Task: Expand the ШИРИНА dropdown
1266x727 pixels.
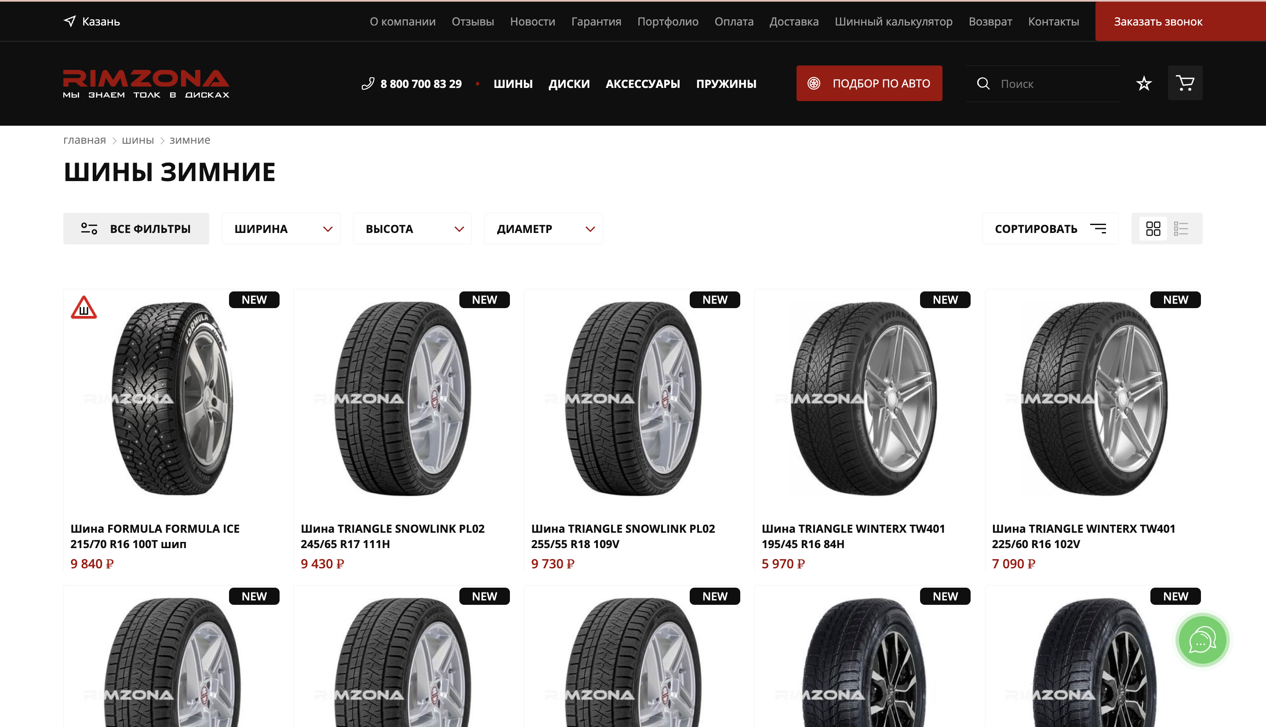Action: [x=282, y=229]
